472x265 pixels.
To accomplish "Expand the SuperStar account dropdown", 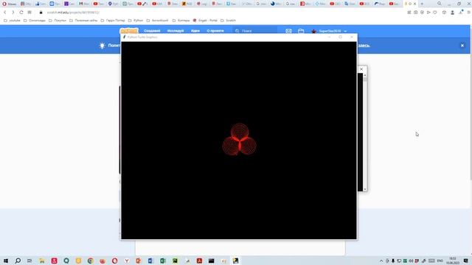I will [x=330, y=31].
